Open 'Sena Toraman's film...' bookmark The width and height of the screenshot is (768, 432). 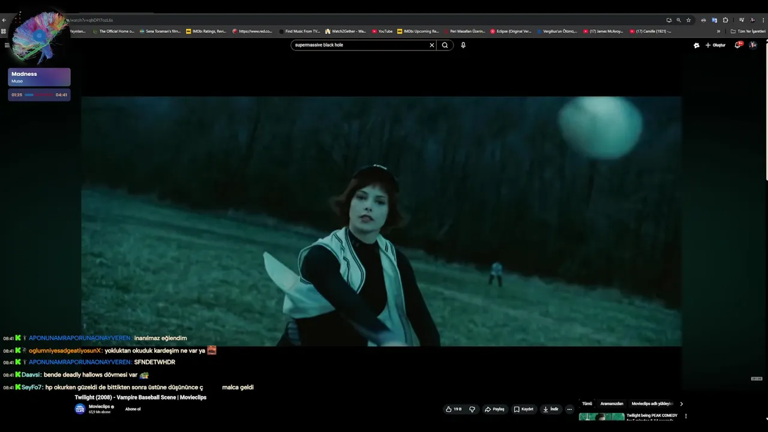(160, 31)
